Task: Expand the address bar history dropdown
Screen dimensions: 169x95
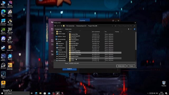Action: (112, 26)
